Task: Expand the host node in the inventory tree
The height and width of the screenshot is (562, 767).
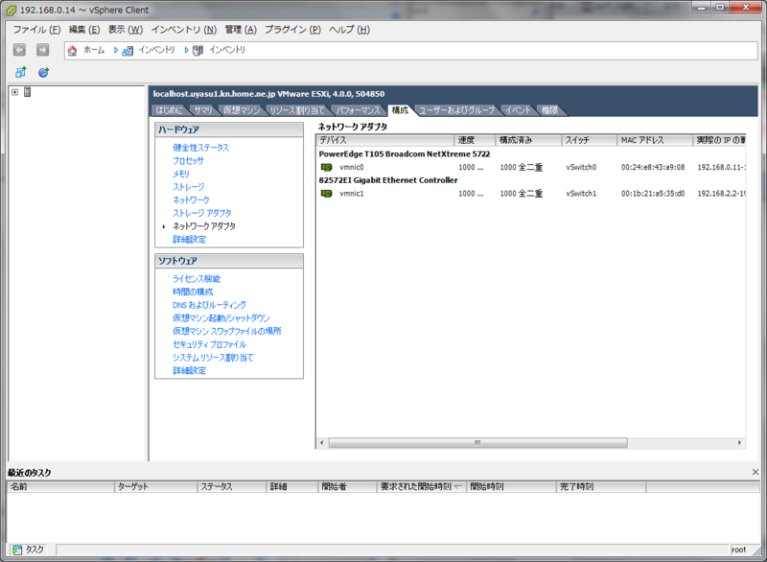Action: (14, 92)
